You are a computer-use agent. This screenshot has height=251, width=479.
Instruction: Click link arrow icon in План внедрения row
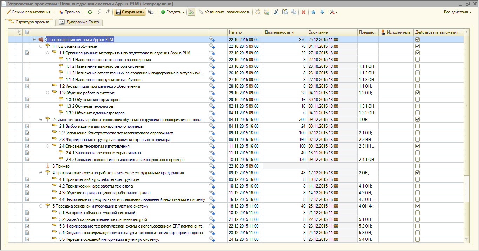point(212,40)
